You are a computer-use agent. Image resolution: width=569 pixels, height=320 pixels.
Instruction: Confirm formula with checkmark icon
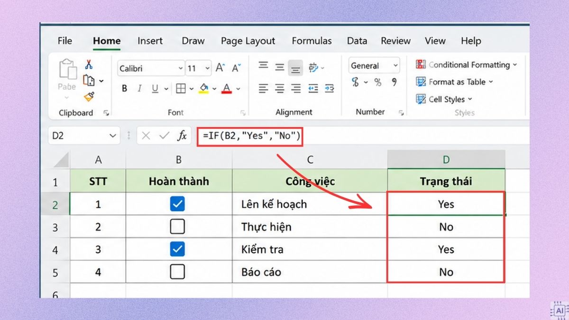click(x=164, y=136)
